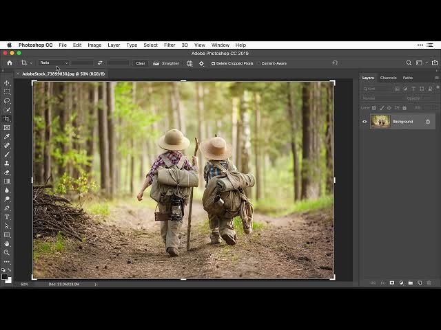Click the lock icon on Background layer

[x=427, y=122]
